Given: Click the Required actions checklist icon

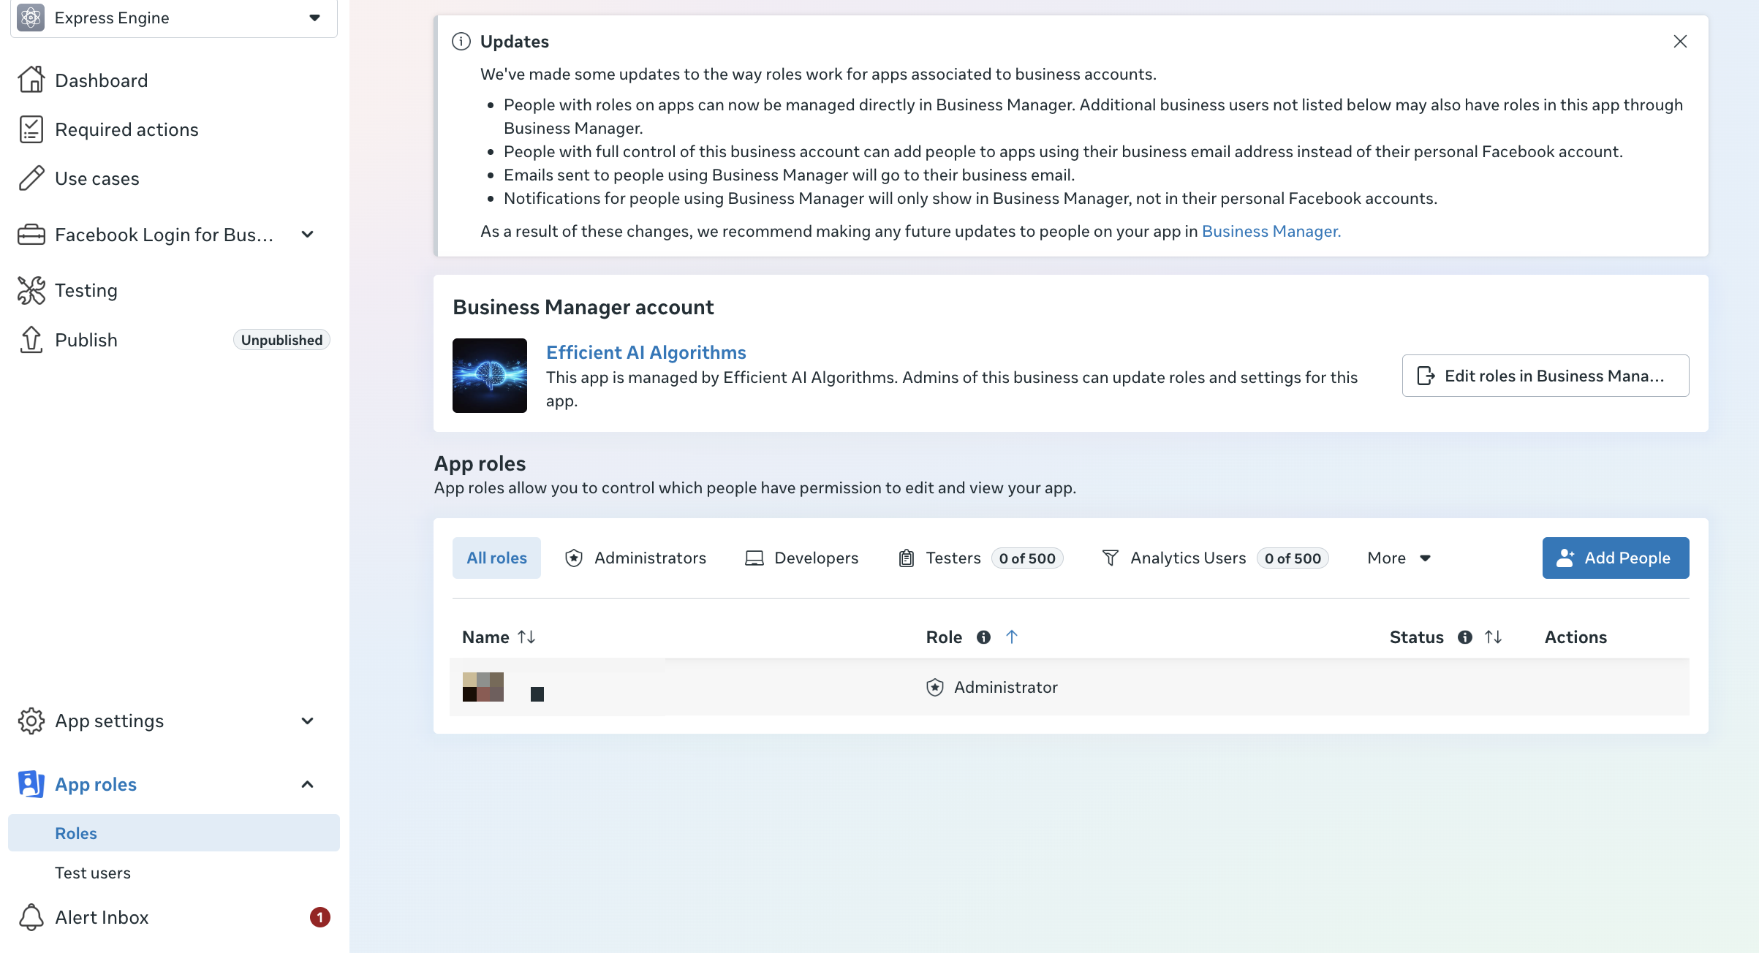Looking at the screenshot, I should (x=31, y=129).
